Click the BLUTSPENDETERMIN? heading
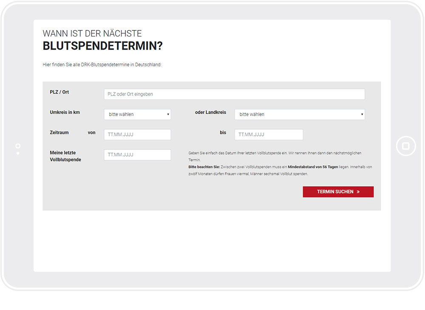425x310 pixels. click(103, 46)
